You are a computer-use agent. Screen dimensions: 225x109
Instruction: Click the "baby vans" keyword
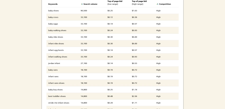tap(53, 70)
